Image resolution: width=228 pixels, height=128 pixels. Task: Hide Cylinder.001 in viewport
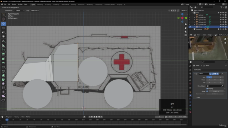[x=223, y=17]
